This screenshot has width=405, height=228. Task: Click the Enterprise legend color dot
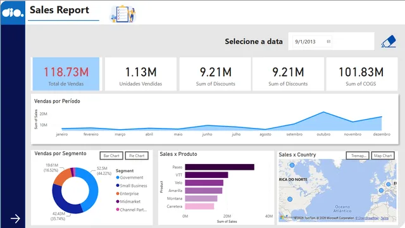tap(118, 193)
